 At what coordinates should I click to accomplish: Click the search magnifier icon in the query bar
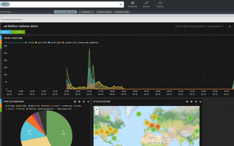click(121, 5)
